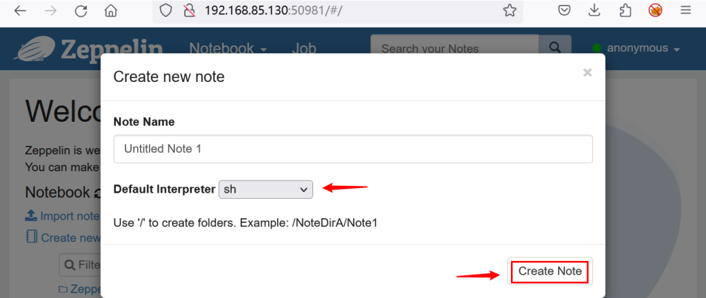Viewport: 706px width, 298px height.
Task: Open the extensions puzzle icon
Action: (625, 11)
